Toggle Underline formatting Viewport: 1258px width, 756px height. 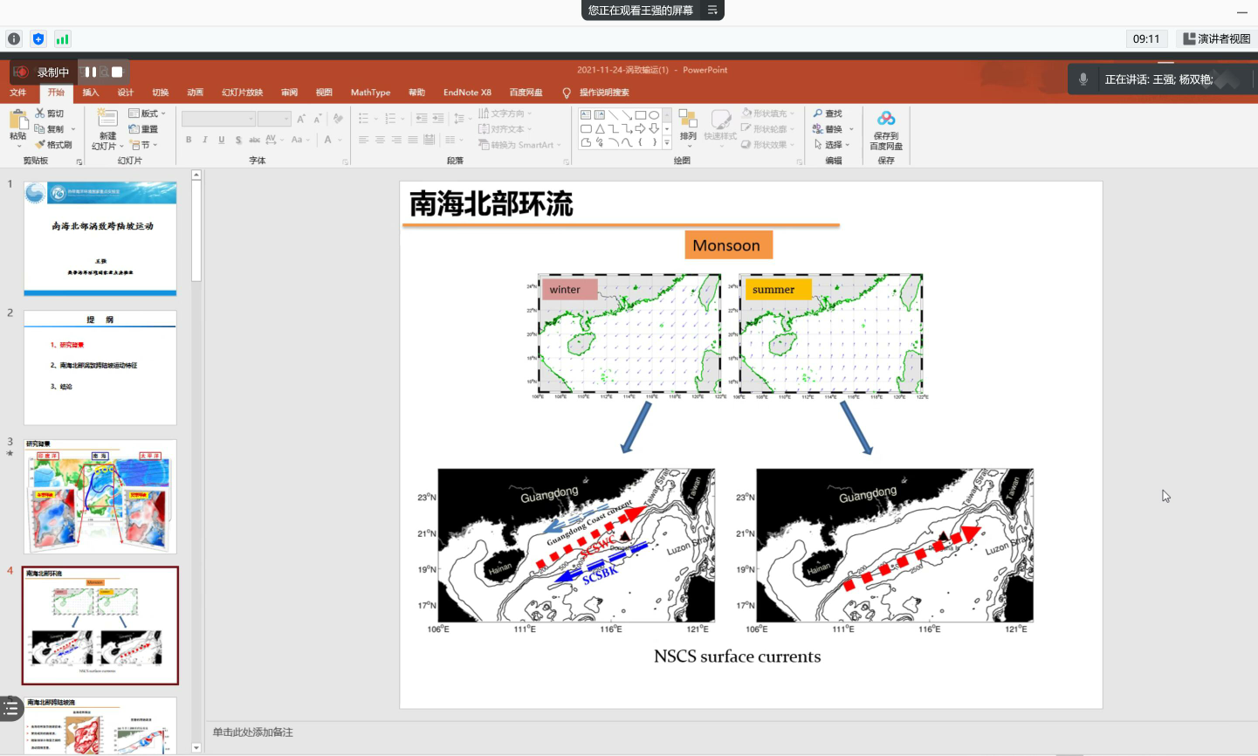click(222, 140)
